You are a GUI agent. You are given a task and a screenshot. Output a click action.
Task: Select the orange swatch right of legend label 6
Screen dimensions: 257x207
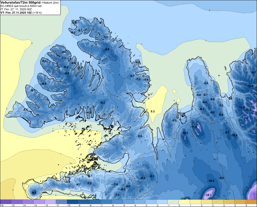tap(251, 202)
